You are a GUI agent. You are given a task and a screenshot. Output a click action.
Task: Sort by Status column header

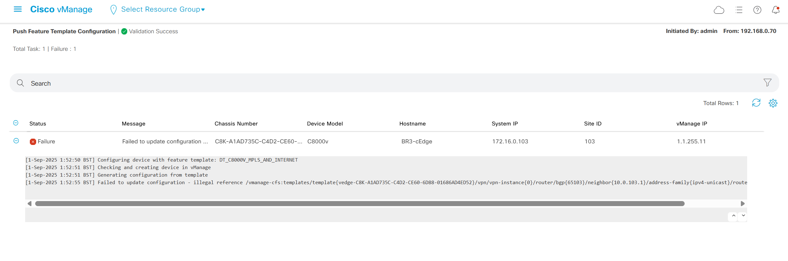(38, 124)
